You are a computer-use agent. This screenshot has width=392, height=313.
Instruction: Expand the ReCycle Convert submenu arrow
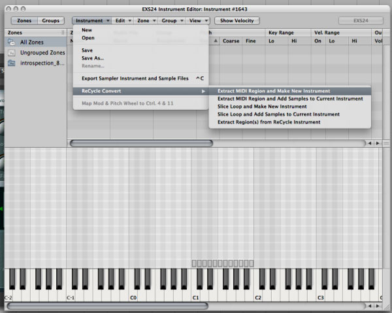tap(203, 91)
